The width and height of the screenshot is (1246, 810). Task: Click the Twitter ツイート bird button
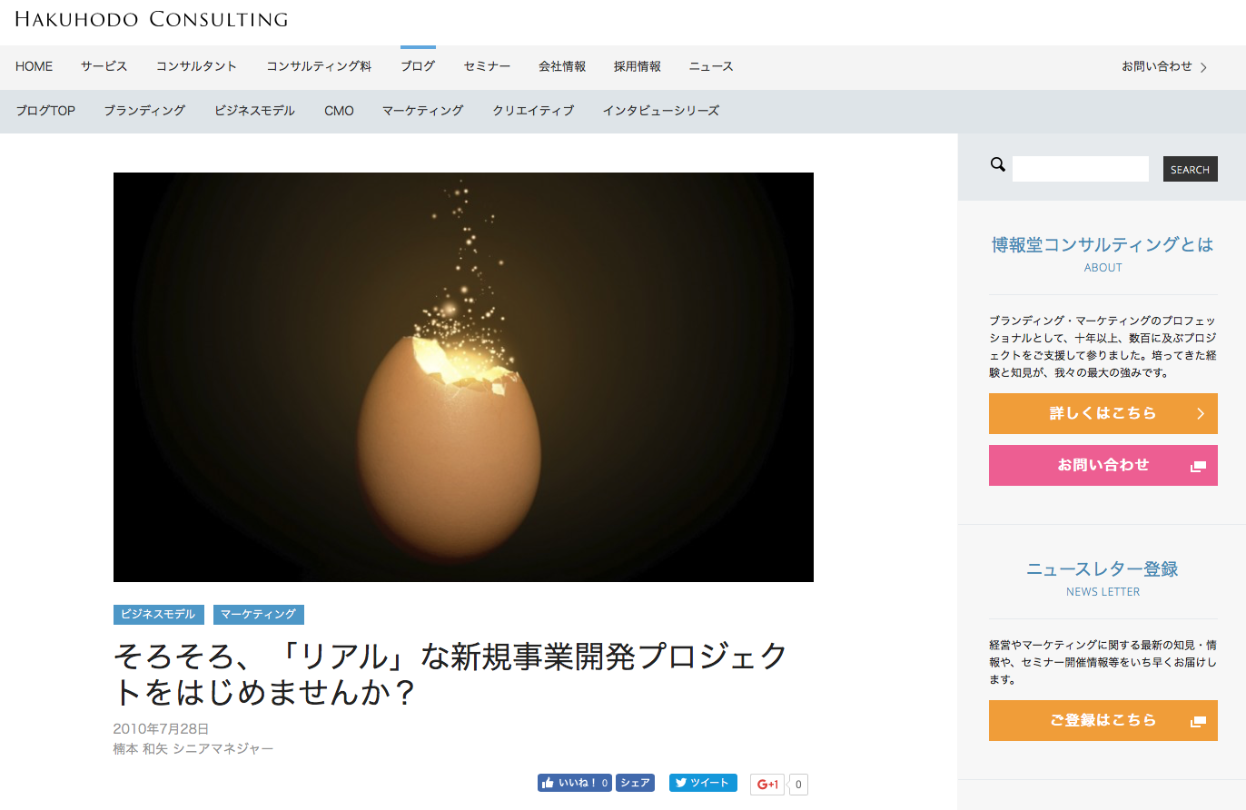[703, 783]
